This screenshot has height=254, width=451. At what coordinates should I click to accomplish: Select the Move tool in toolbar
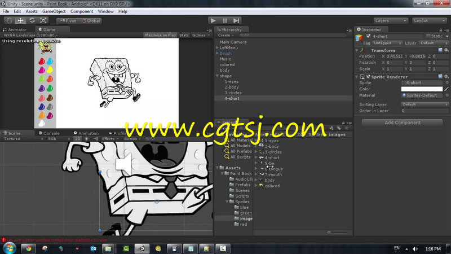[20, 20]
